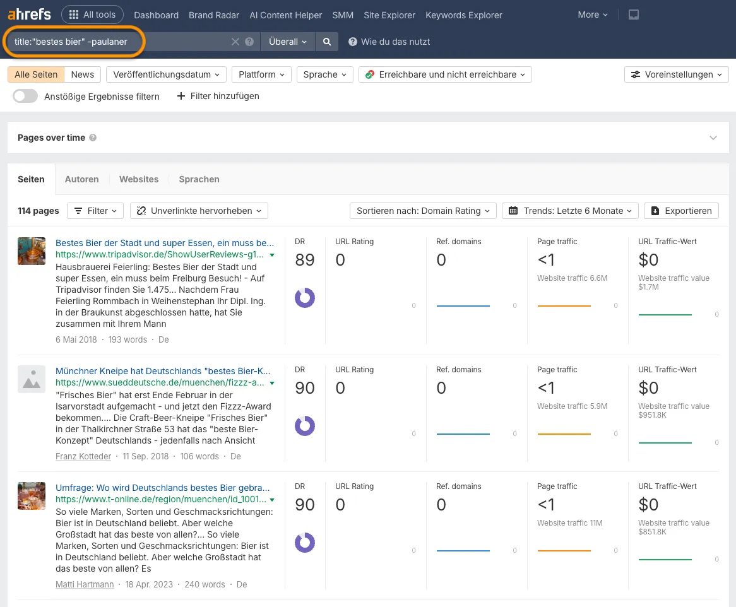Open the Voreinstellungen dropdown
Image resolution: width=736 pixels, height=607 pixels.
[x=677, y=74]
